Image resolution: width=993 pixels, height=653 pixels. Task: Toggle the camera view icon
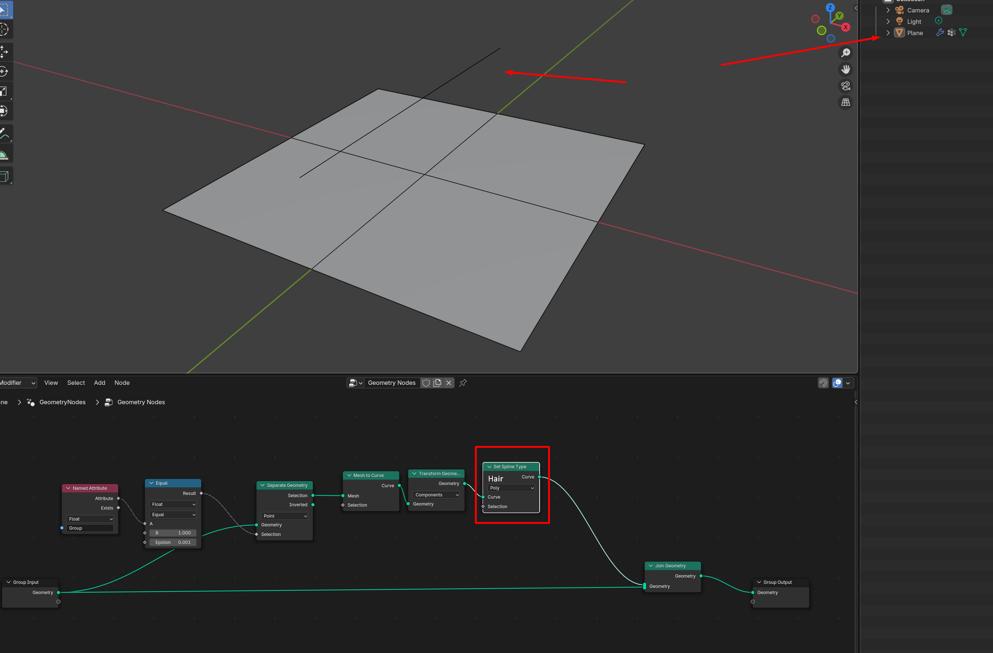click(x=846, y=86)
